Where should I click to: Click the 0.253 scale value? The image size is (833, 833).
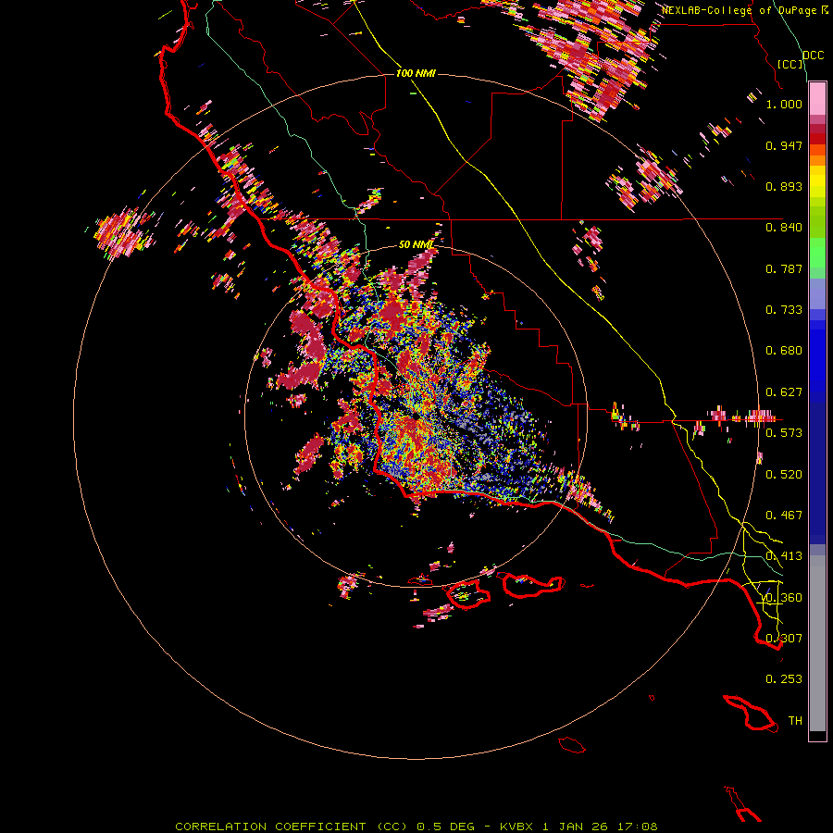pos(784,679)
